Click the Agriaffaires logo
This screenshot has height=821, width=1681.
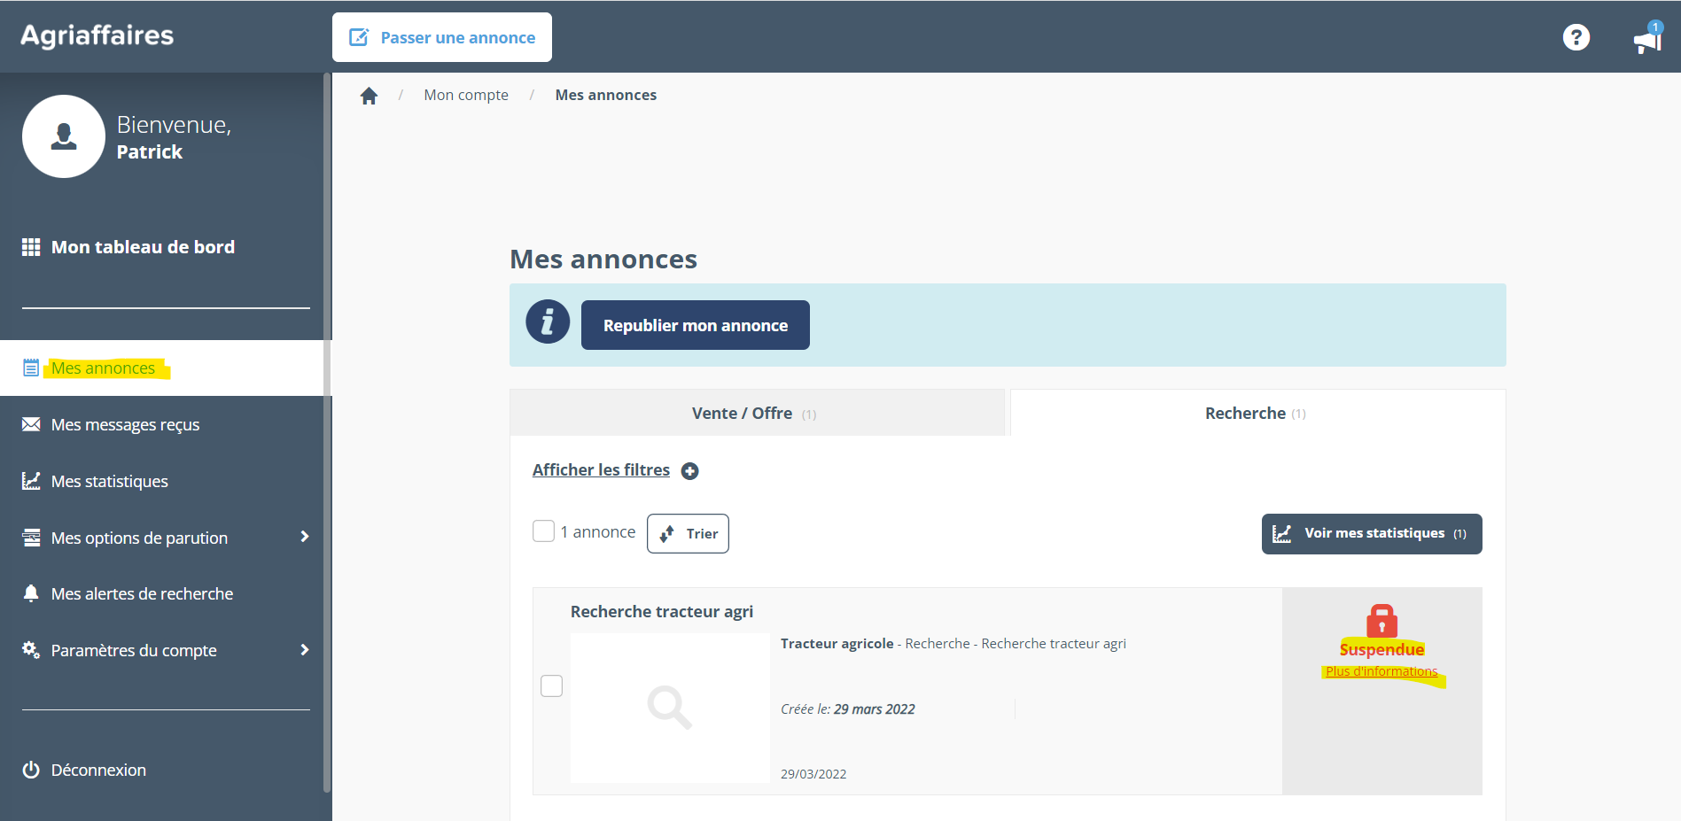(x=97, y=35)
